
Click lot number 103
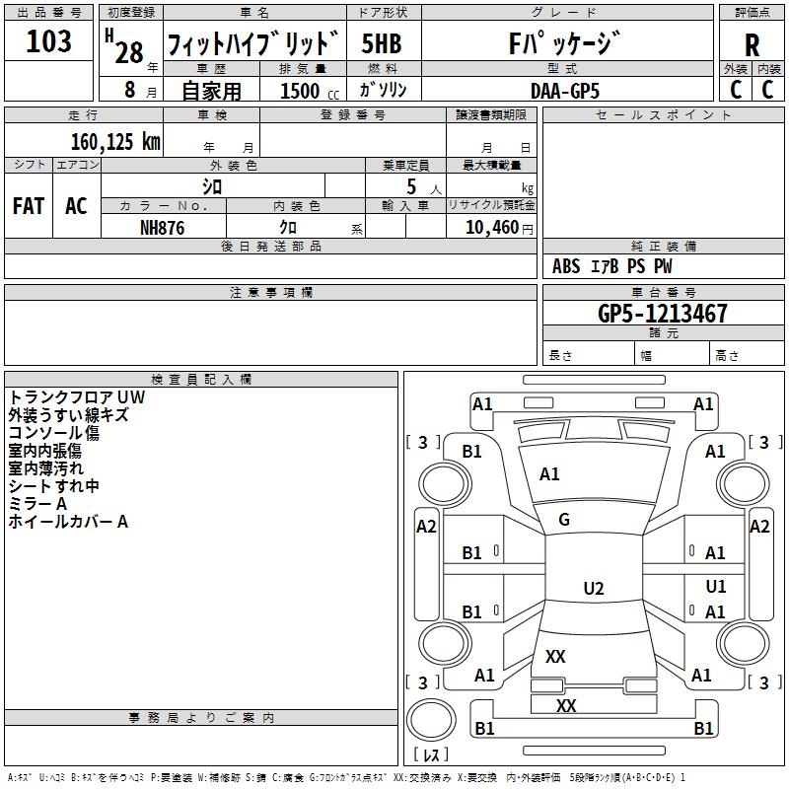48,42
